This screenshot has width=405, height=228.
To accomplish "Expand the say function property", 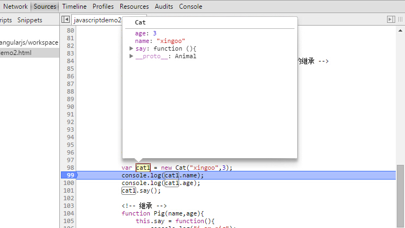I will pos(131,48).
